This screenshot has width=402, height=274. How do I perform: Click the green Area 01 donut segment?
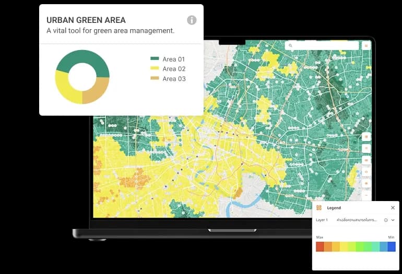pos(85,57)
